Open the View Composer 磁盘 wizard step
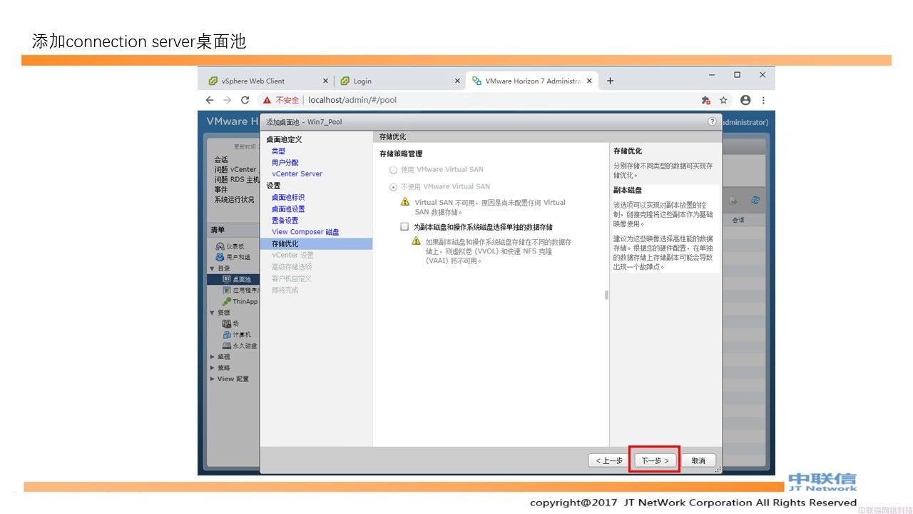Viewport: 913px width, 514px height. (305, 232)
